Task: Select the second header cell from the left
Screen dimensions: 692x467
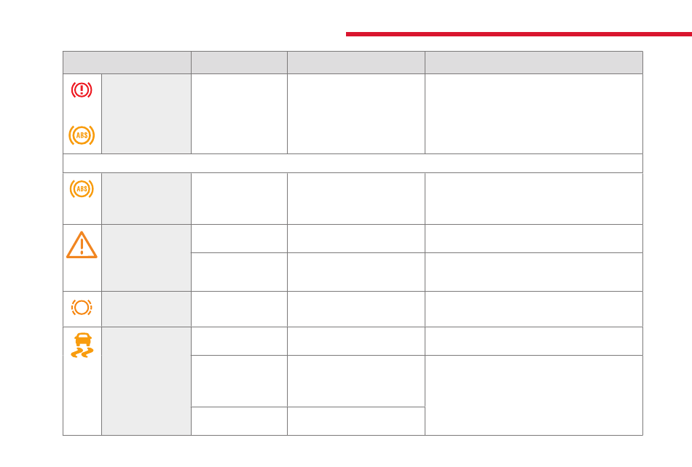Action: 239,63
